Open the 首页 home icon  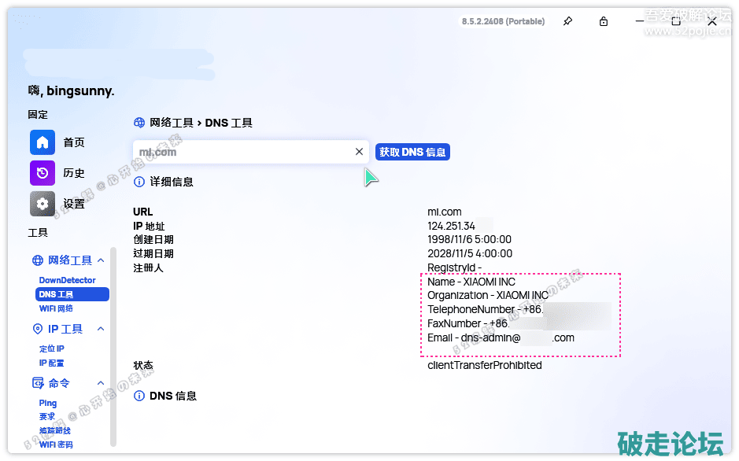(42, 142)
